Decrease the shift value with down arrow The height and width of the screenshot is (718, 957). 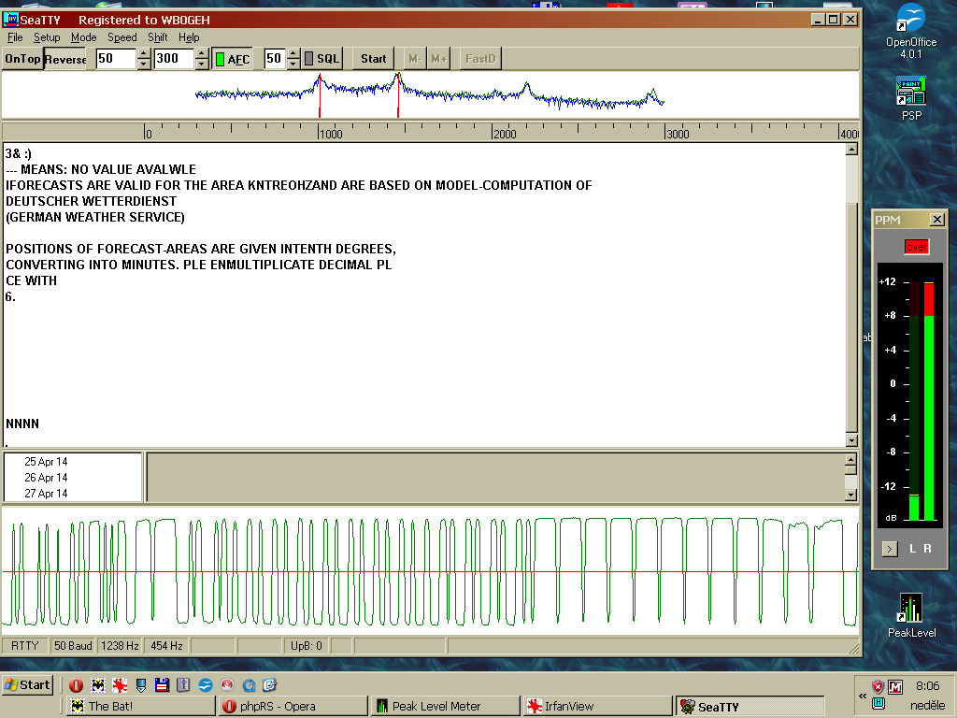click(202, 65)
